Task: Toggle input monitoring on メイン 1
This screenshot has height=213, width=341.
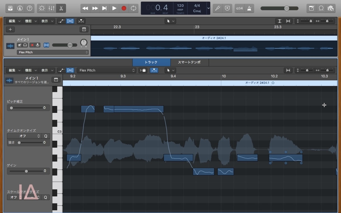Action: [38, 45]
